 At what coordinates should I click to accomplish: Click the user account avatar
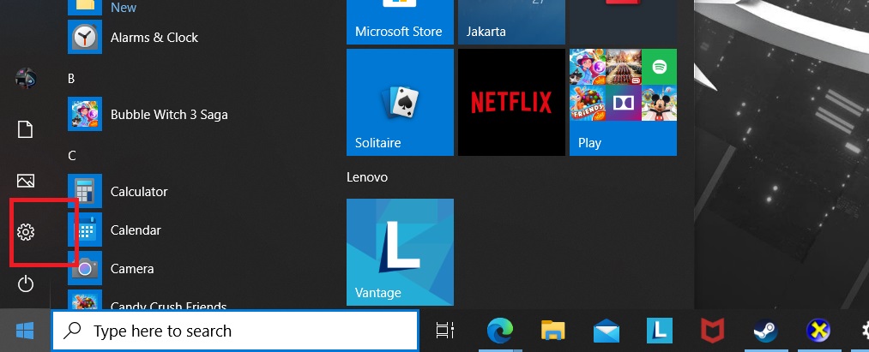point(26,79)
